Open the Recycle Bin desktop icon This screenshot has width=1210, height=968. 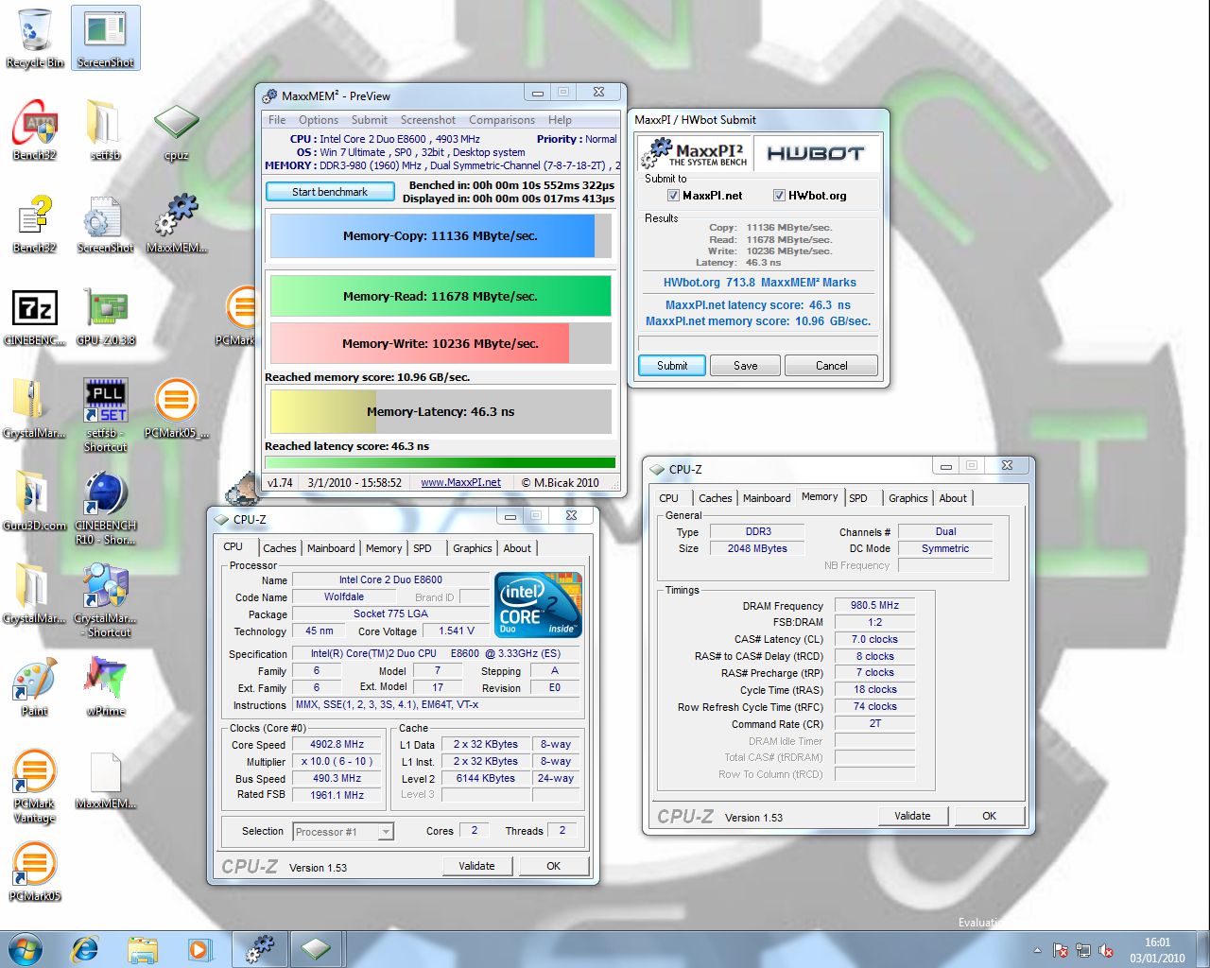tap(34, 38)
